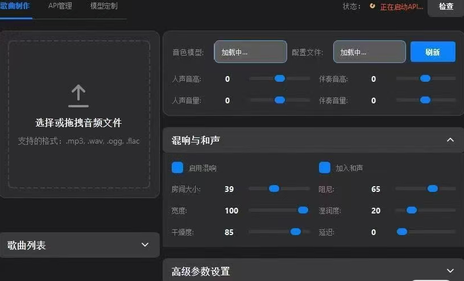Viewport: 464px width, 281px height.
Task: Toggle the 启用混响 checkbox
Action: tap(177, 167)
